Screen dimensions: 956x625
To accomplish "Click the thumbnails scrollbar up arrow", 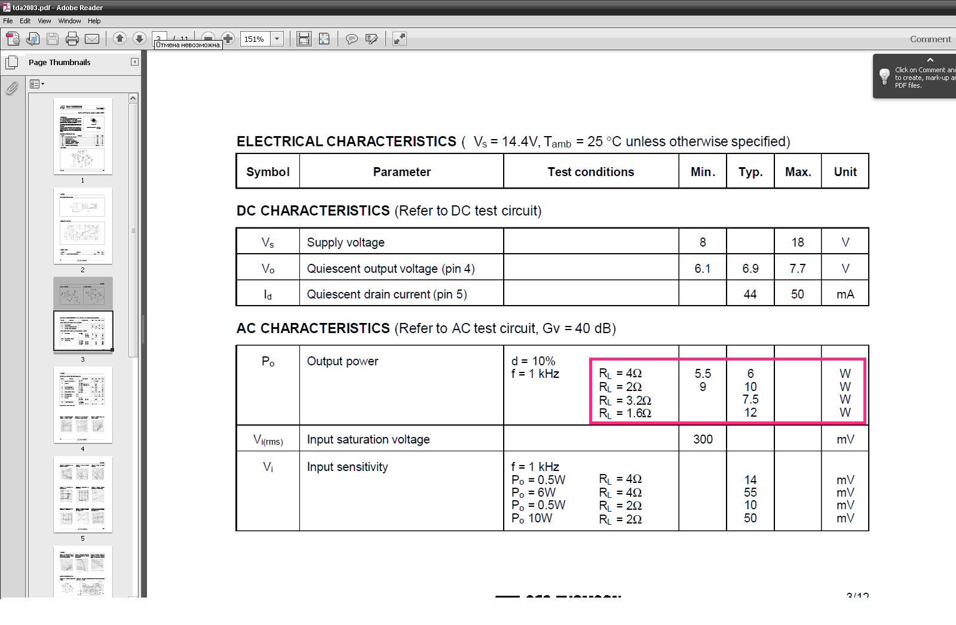I will click(x=133, y=98).
